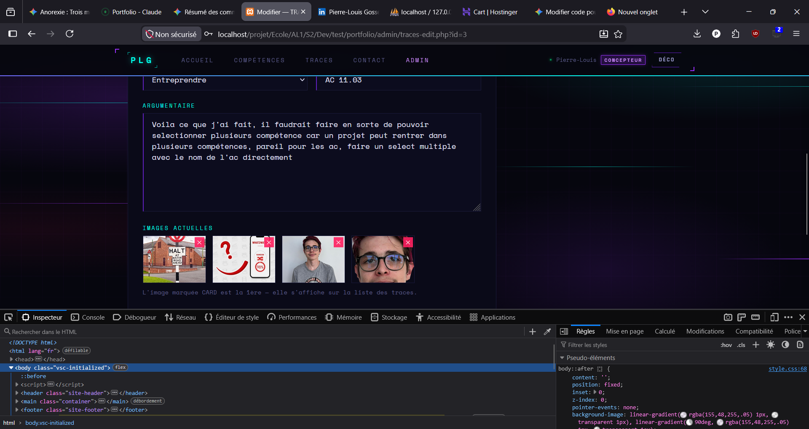809x429 pixels.
Task: Toggle the :hov pseudo-class panel
Action: pos(726,345)
